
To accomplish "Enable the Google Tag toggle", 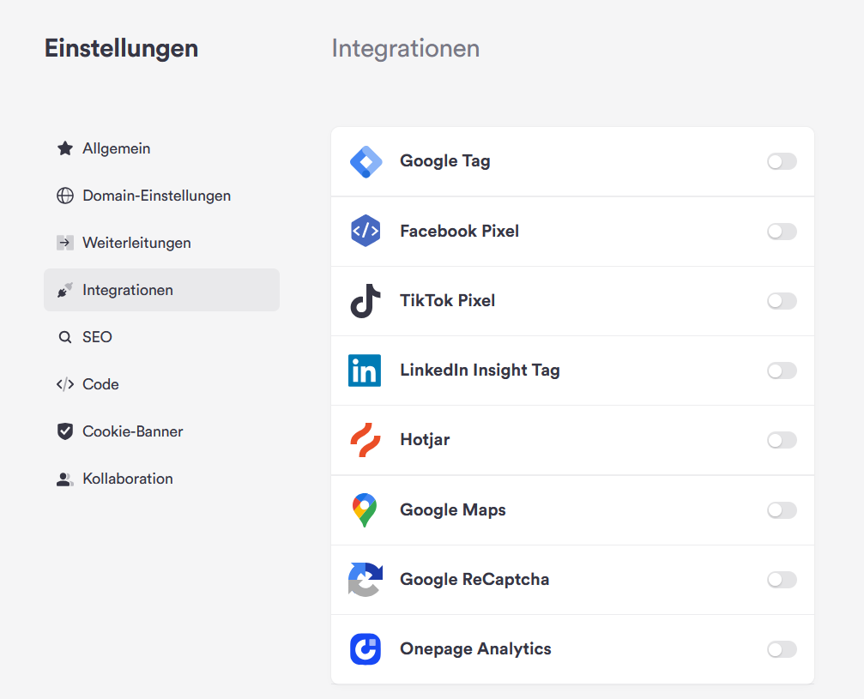I will pos(782,161).
